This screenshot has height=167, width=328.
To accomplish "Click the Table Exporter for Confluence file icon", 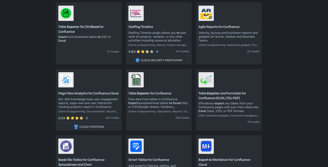I will 136,80.
